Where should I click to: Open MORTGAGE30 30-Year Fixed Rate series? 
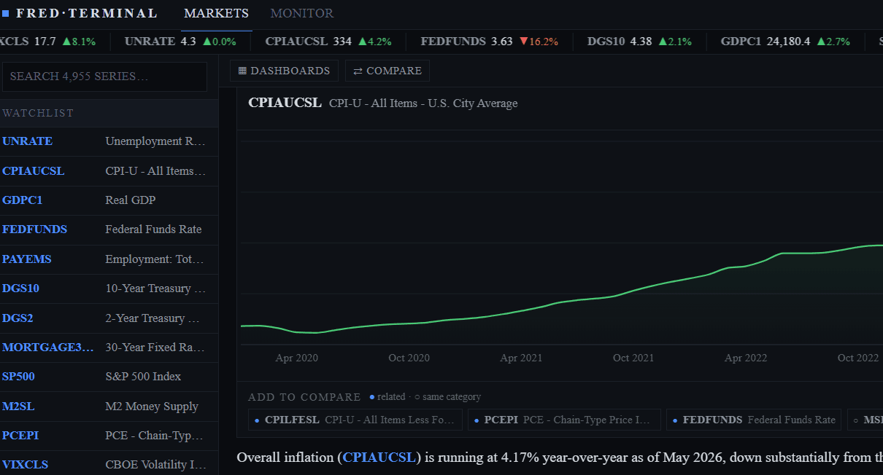[x=109, y=348]
